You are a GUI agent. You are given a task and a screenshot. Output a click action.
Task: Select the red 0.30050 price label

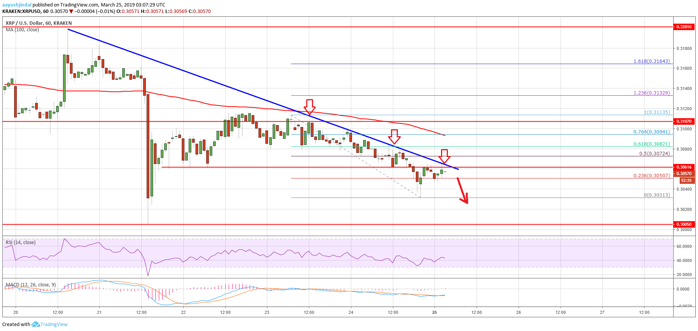point(684,224)
